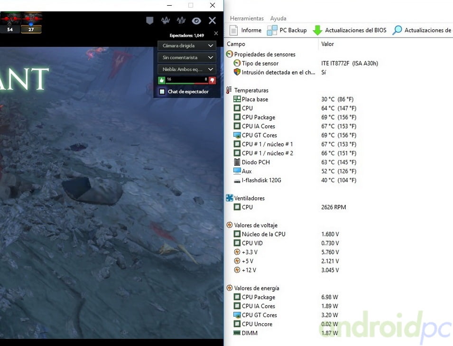Click hero portrait showing 54
Screen dimensions: 453x346
pyautogui.click(x=10, y=23)
